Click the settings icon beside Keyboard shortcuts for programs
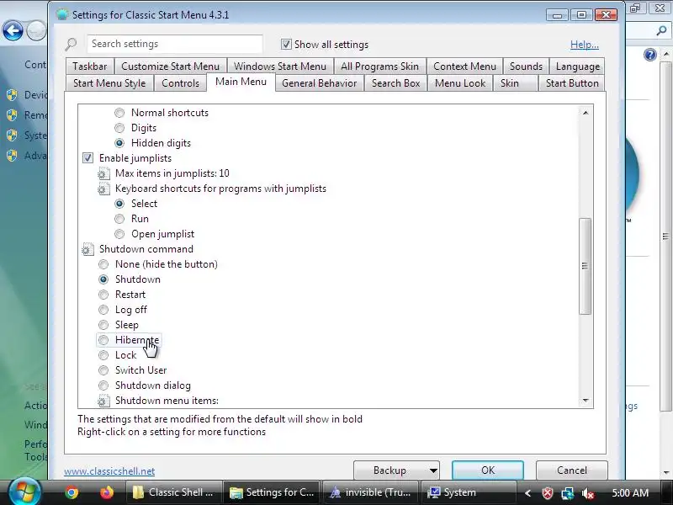This screenshot has height=505, width=673. tap(103, 189)
